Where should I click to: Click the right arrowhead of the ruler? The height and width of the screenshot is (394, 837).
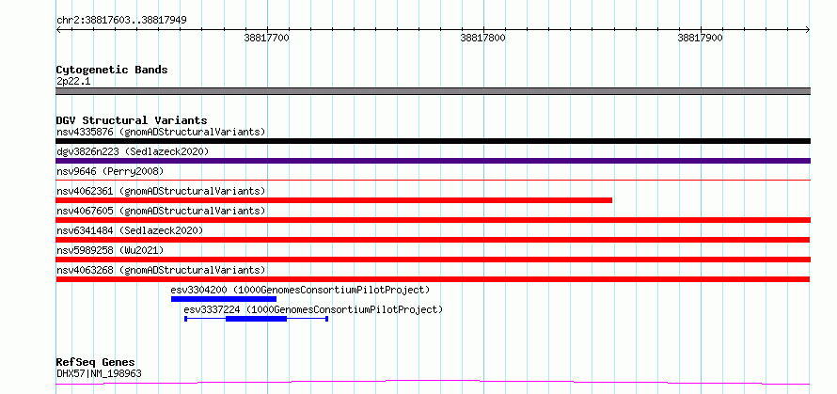click(808, 30)
